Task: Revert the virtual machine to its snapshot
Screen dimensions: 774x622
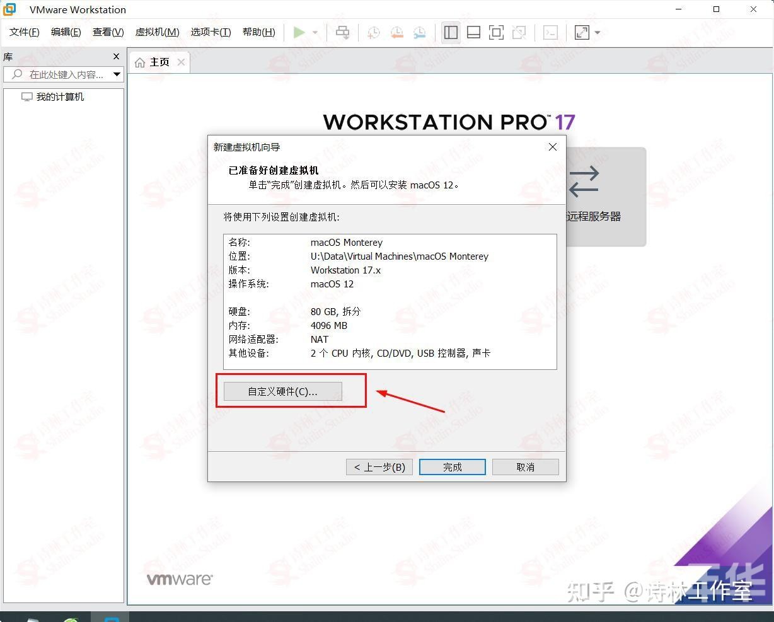Action: pos(396,32)
